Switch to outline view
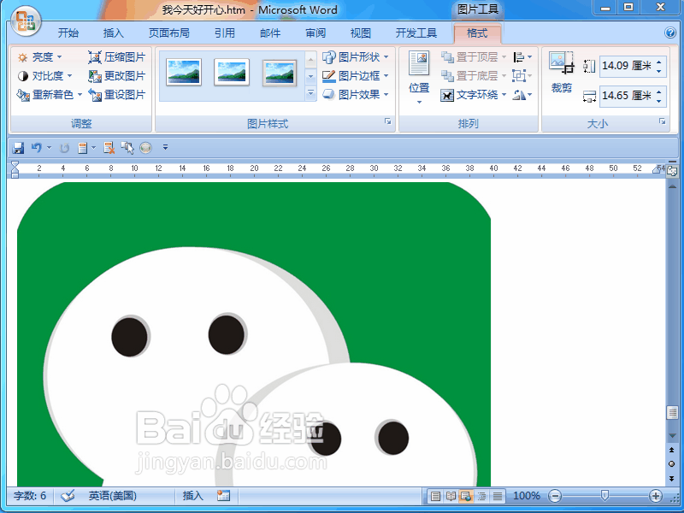 coord(481,496)
